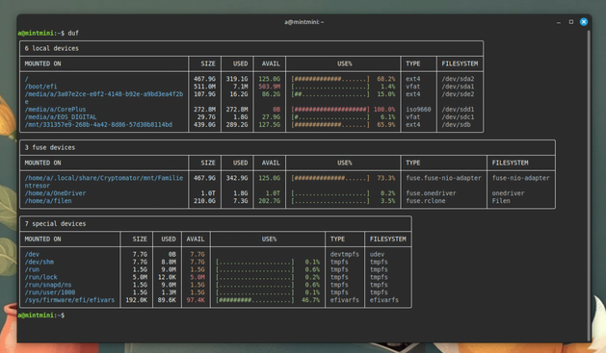Click the terminal's vertical scrollbar
Viewport: 606px width, 353px height.
pos(588,186)
